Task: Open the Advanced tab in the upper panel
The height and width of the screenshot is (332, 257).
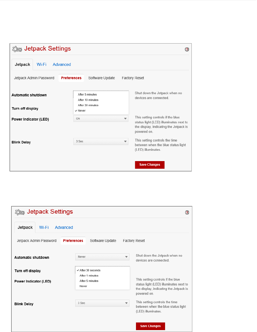Action: (62, 64)
